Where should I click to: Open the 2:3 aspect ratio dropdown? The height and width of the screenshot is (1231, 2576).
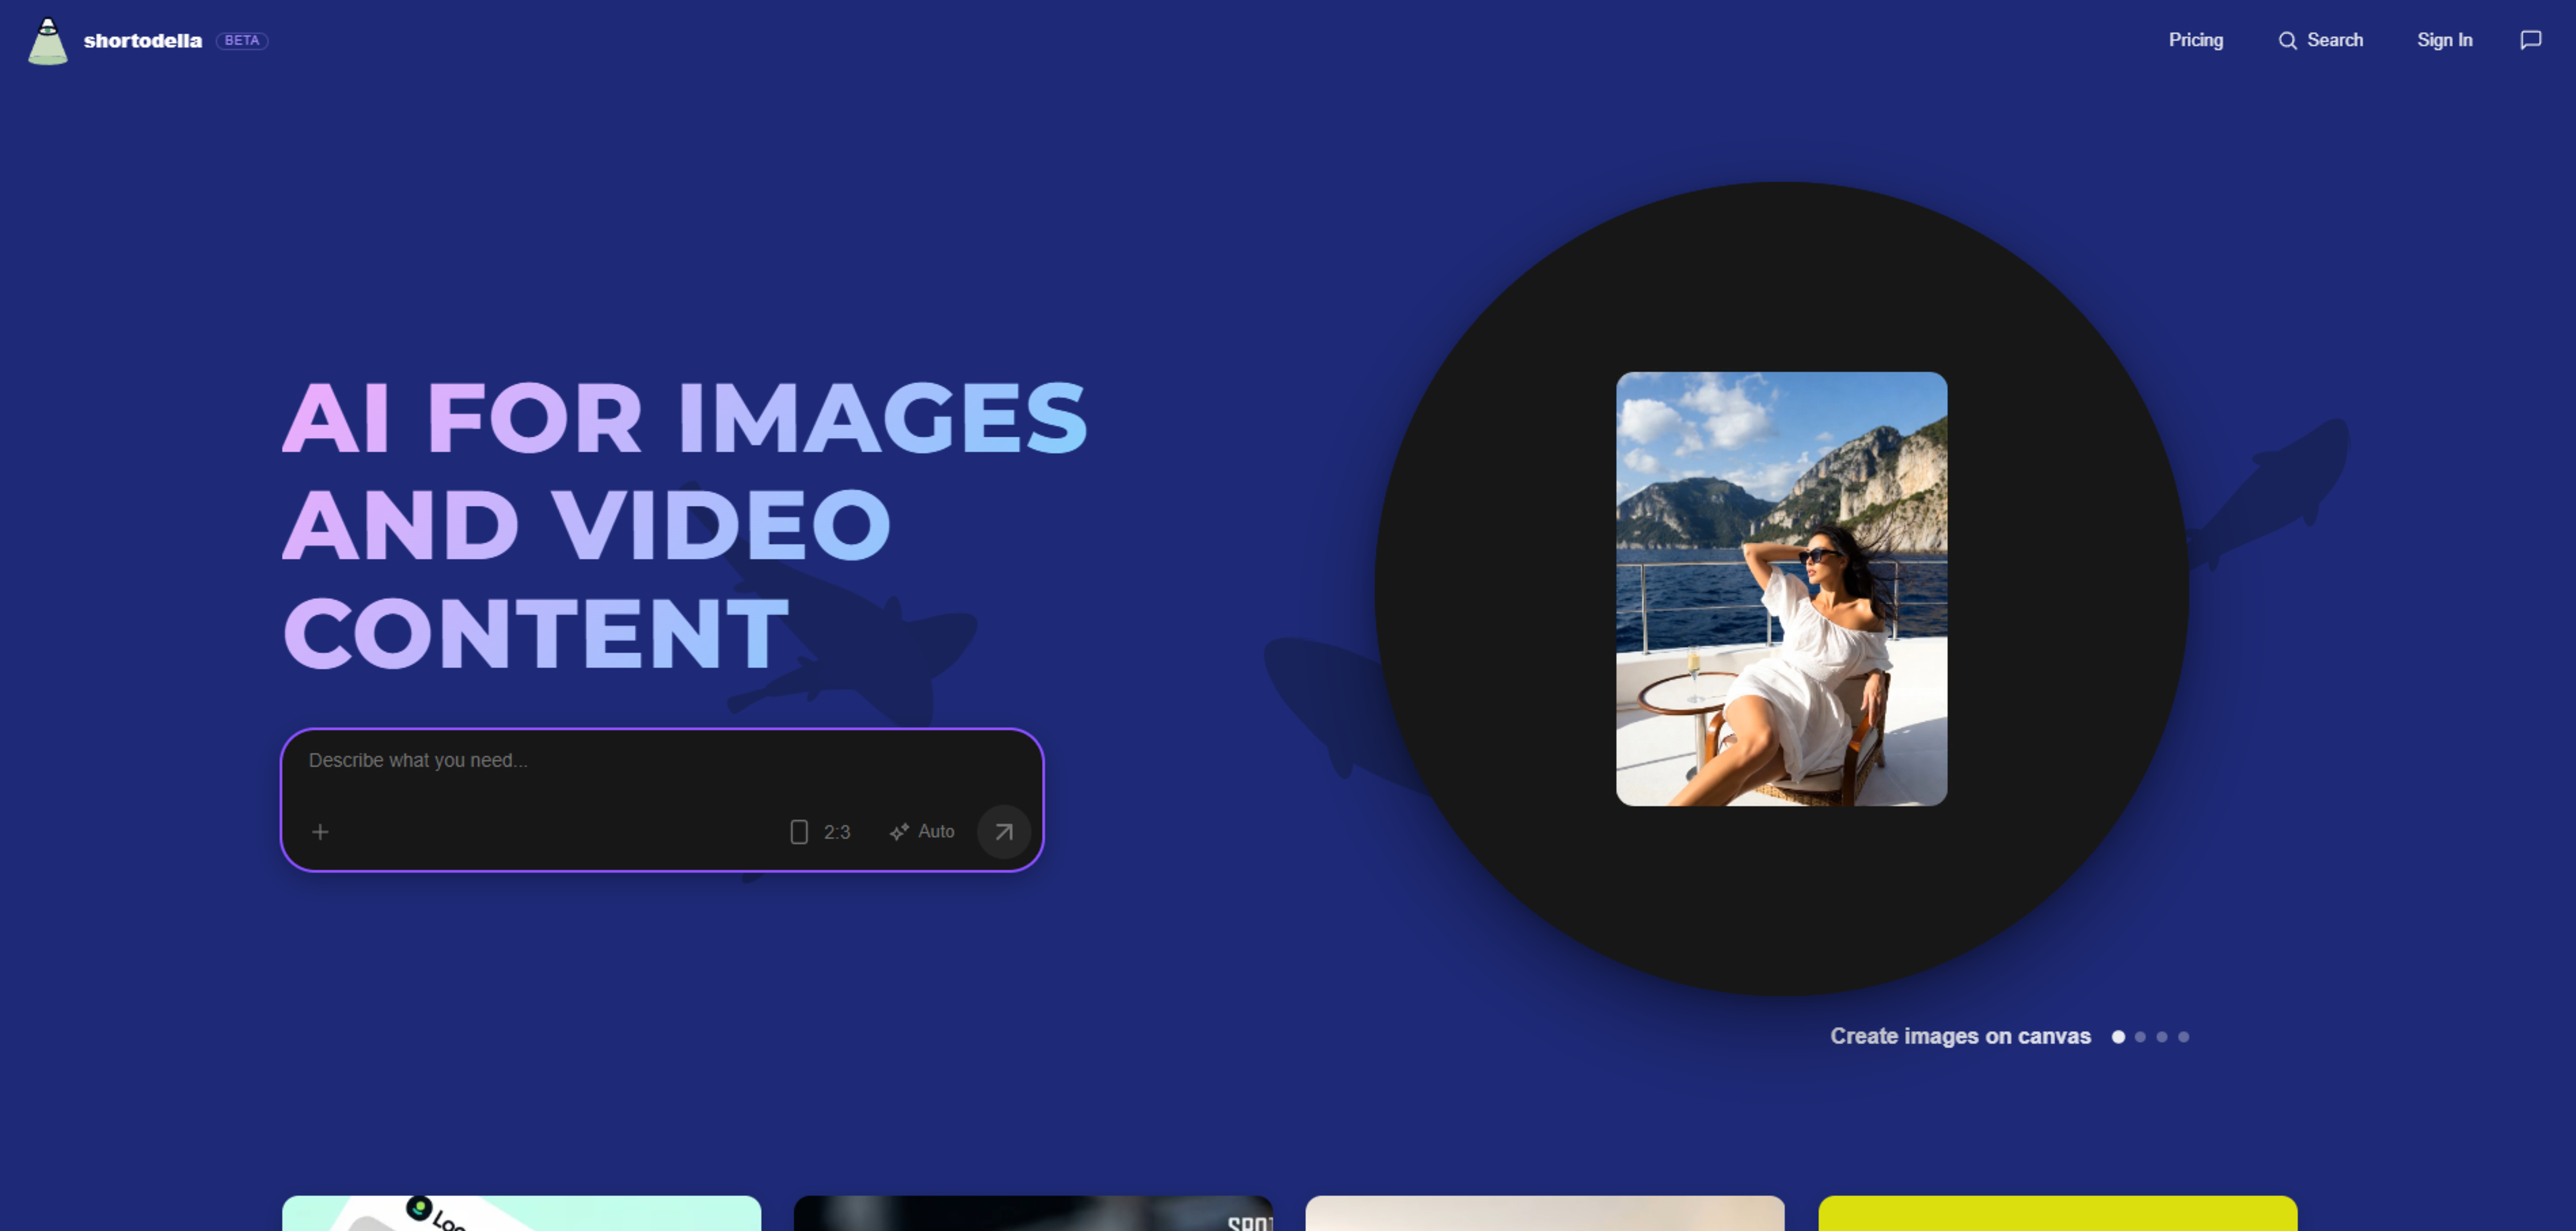point(820,832)
